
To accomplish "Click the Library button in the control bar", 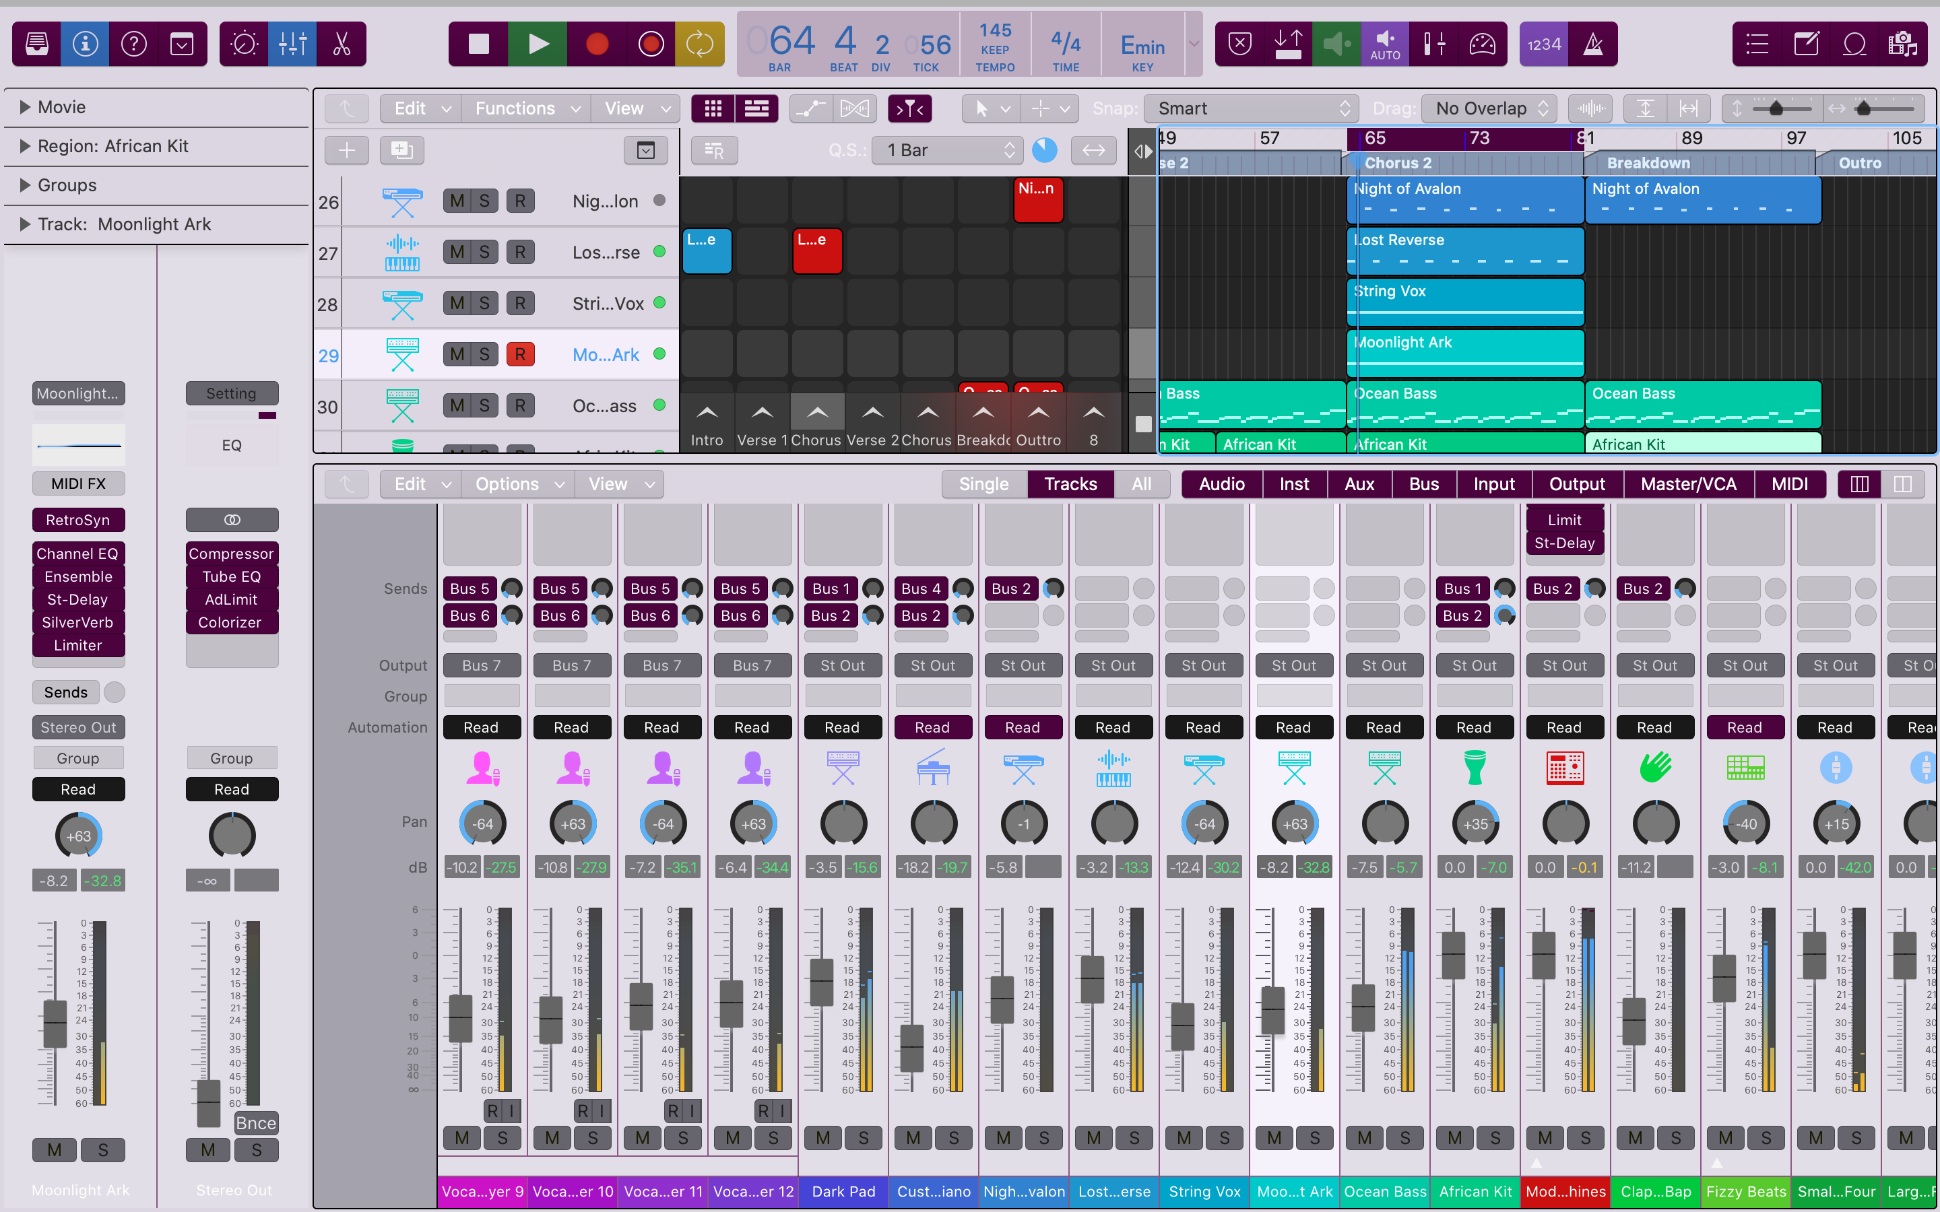I will coord(37,44).
